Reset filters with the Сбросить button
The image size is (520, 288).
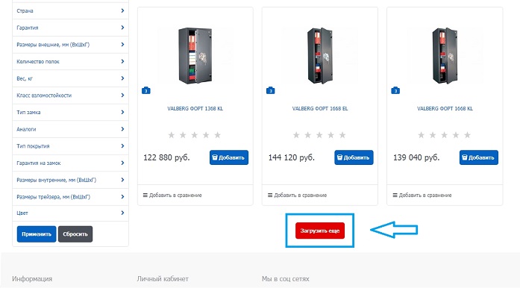75,234
